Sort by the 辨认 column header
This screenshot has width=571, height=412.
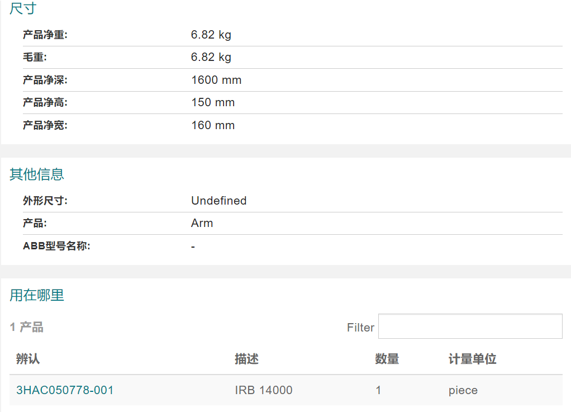coord(28,359)
